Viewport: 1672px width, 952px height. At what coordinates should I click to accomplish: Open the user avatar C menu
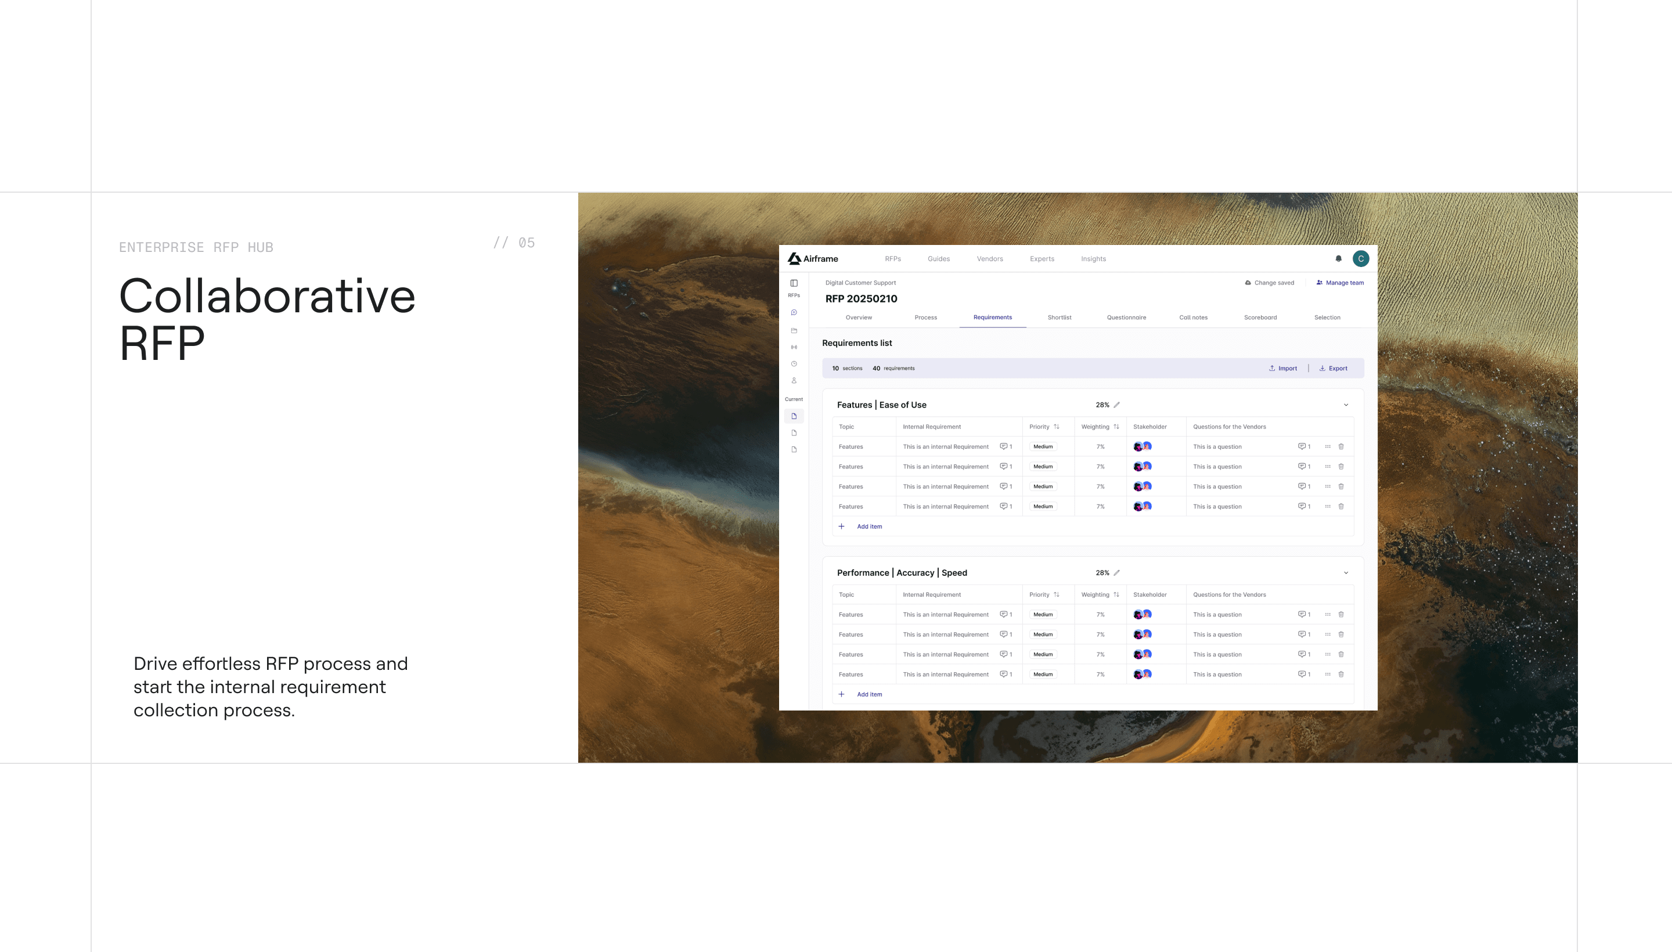pyautogui.click(x=1361, y=259)
